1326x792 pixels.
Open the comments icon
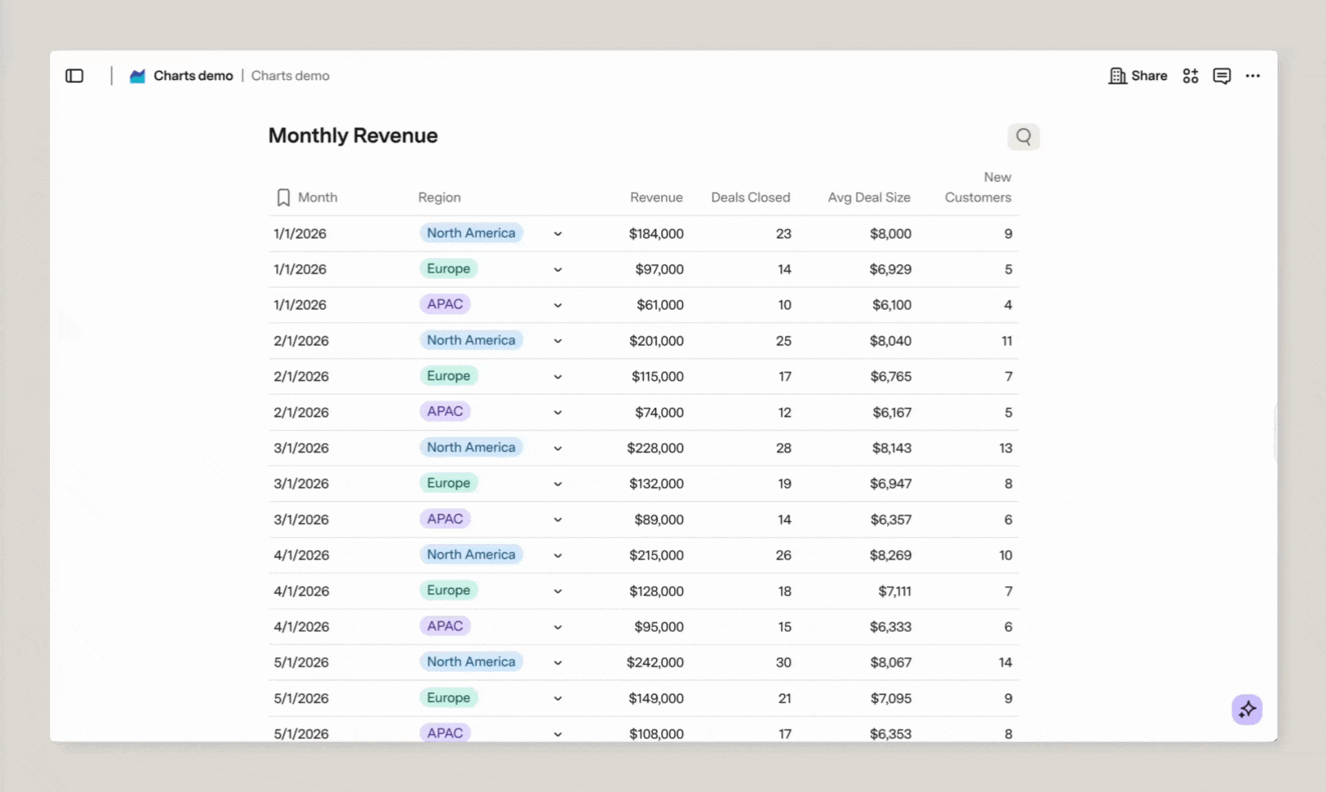click(1222, 76)
